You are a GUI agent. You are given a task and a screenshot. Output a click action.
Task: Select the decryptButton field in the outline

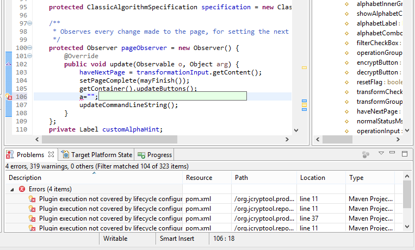[x=377, y=72]
